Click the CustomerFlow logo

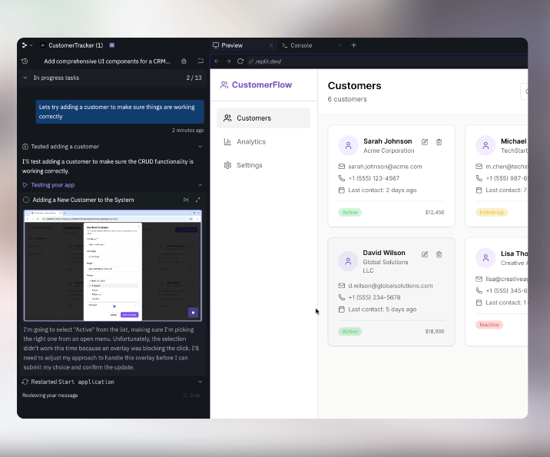[256, 85]
